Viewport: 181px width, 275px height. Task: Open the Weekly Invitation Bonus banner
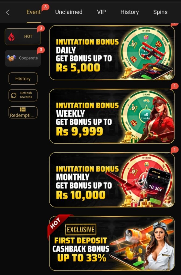[112, 116]
